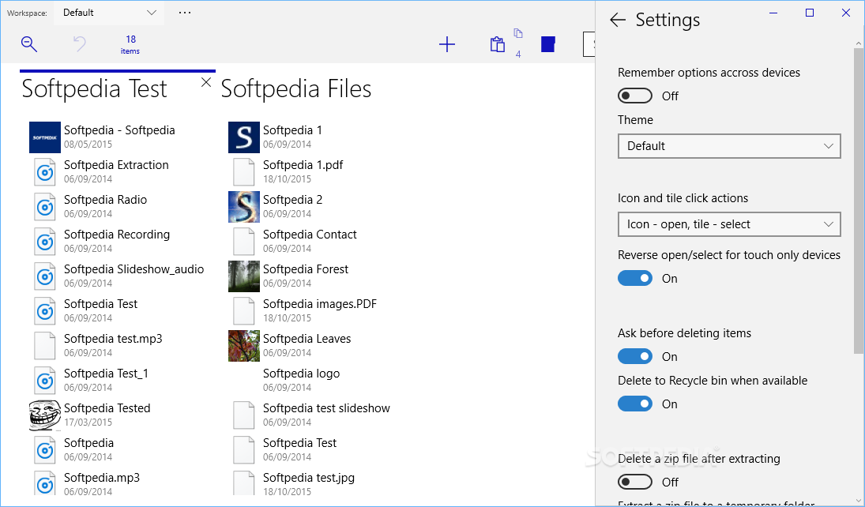Select the Softpedia Test file name
The image size is (865, 507).
pos(100,304)
